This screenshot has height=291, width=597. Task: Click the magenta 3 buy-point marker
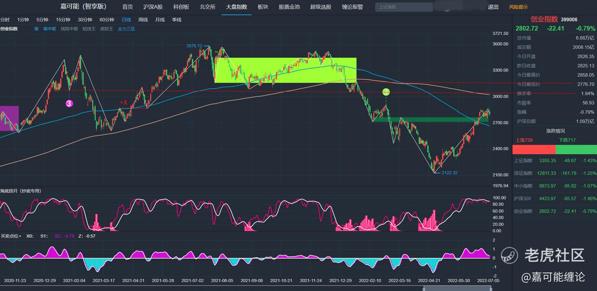pos(69,103)
